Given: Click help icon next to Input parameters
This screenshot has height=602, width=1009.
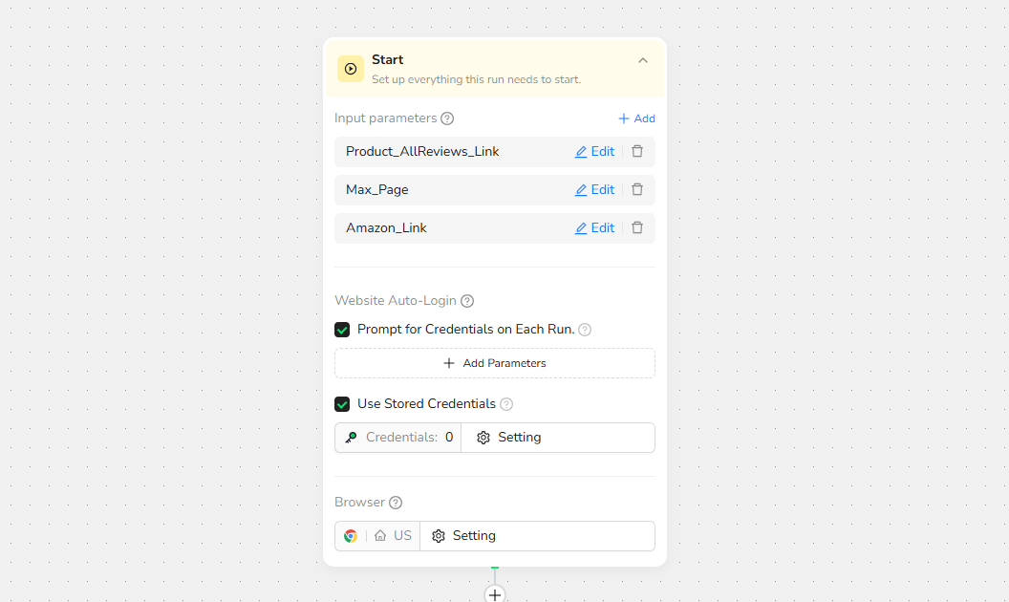Looking at the screenshot, I should [x=447, y=118].
